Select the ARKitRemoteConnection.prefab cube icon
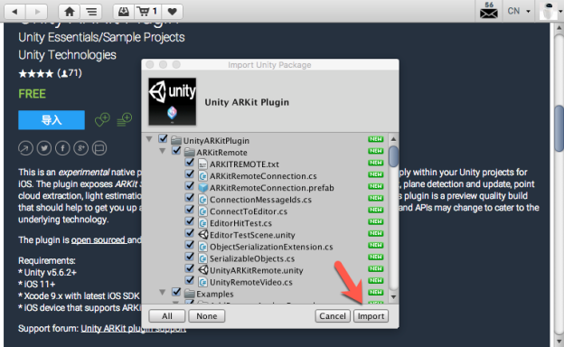 pyautogui.click(x=202, y=188)
